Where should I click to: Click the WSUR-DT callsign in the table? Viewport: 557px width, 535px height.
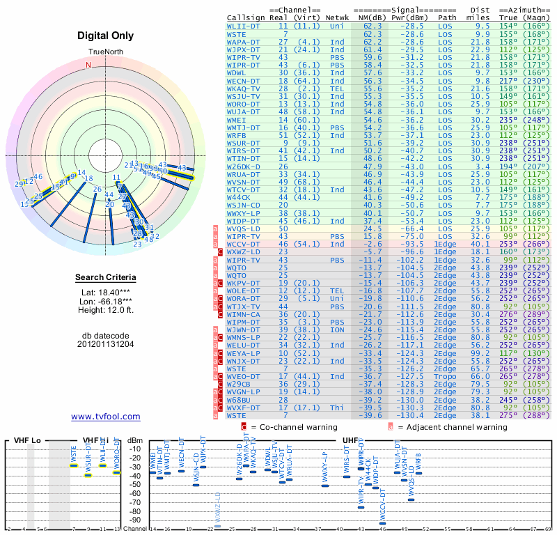[243, 143]
